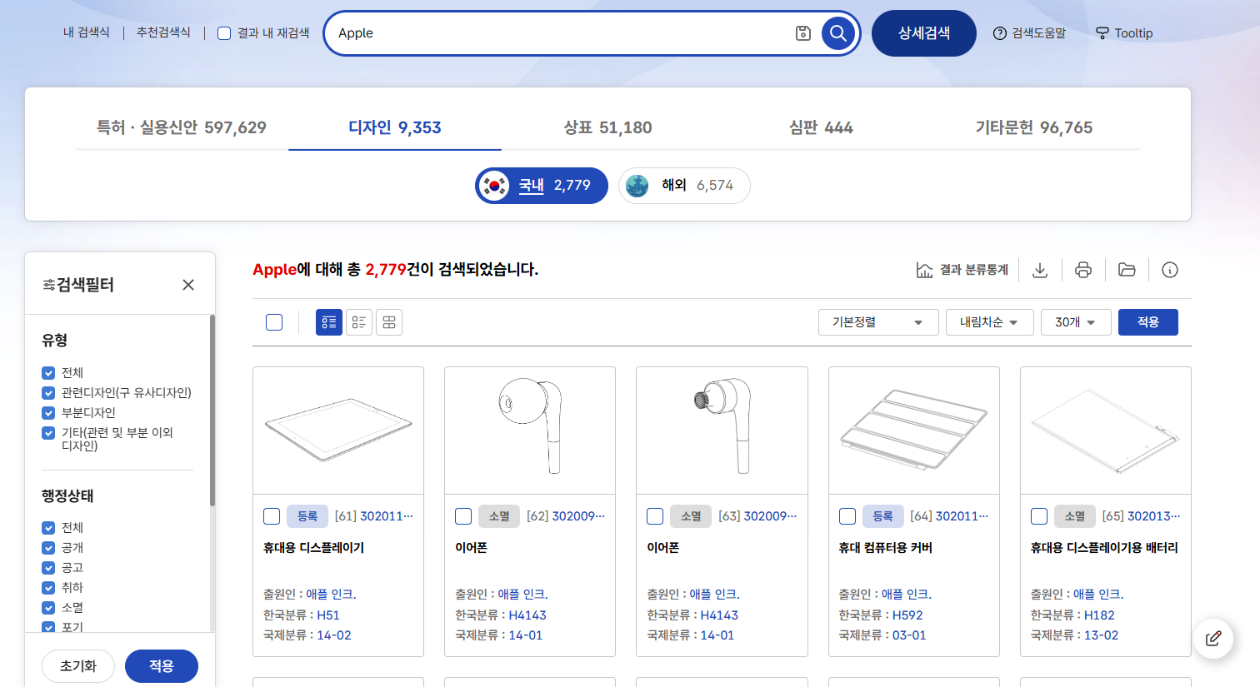Click the magnifier search button
Viewport: 1260px width, 687px height.
pos(838,33)
